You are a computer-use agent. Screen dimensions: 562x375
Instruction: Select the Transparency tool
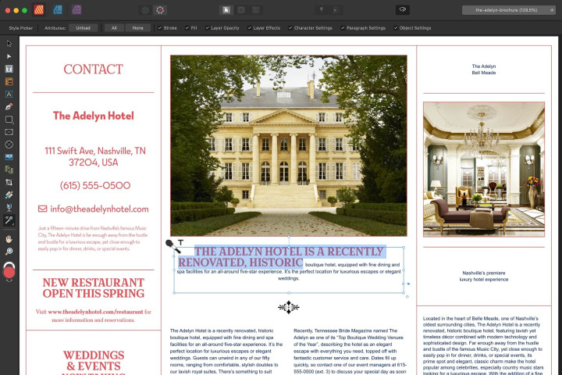tap(9, 207)
